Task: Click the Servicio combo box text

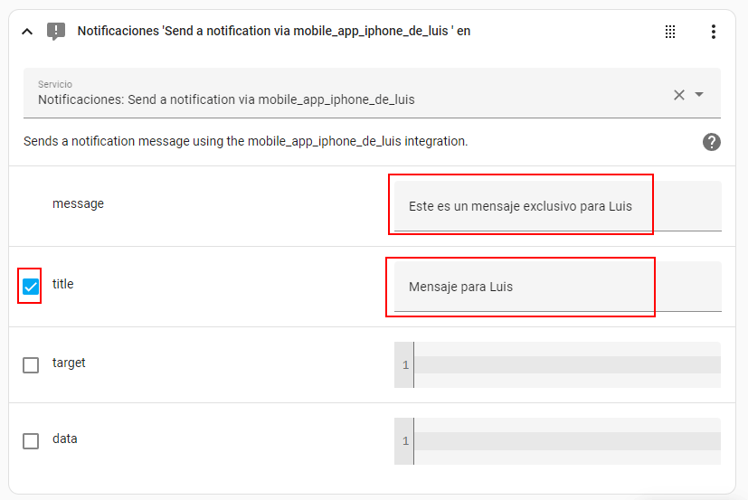Action: pyautogui.click(x=226, y=99)
